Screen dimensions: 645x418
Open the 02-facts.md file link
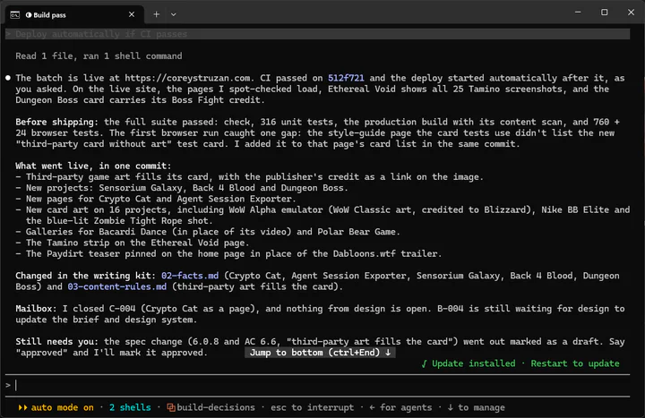point(190,276)
